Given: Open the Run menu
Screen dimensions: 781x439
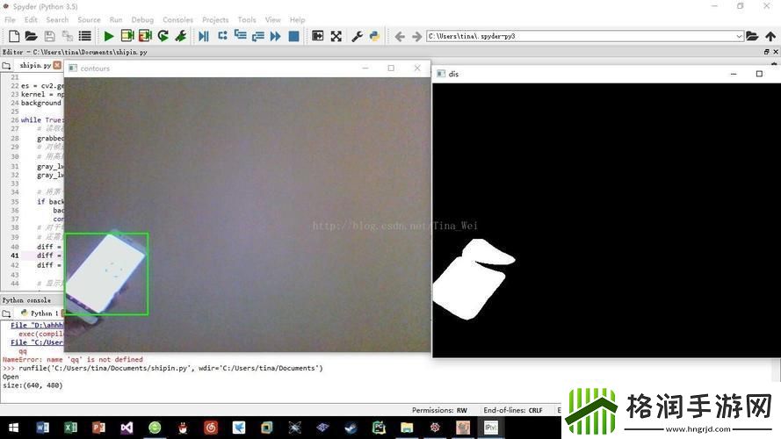Looking at the screenshot, I should [x=116, y=19].
